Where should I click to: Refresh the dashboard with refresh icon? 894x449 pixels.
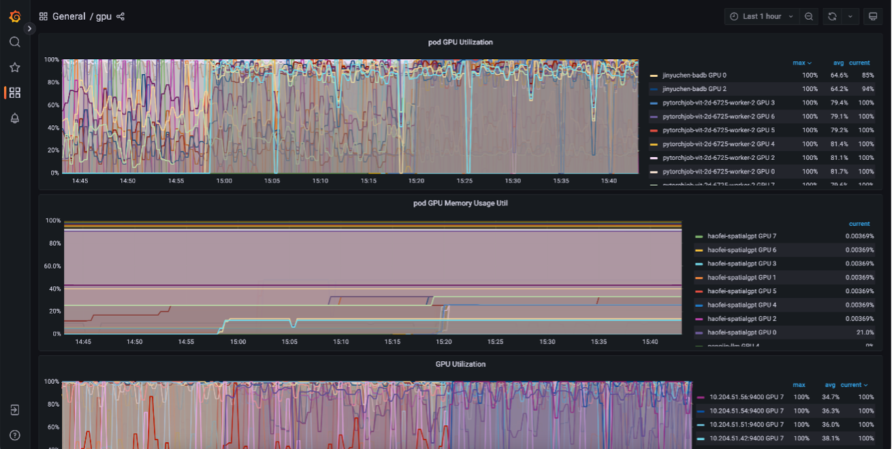(x=832, y=16)
